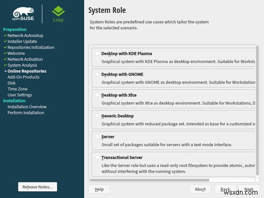Screen dimensions: 264x198
Task: Click the Preparation section heading
Action: click(x=15, y=30)
